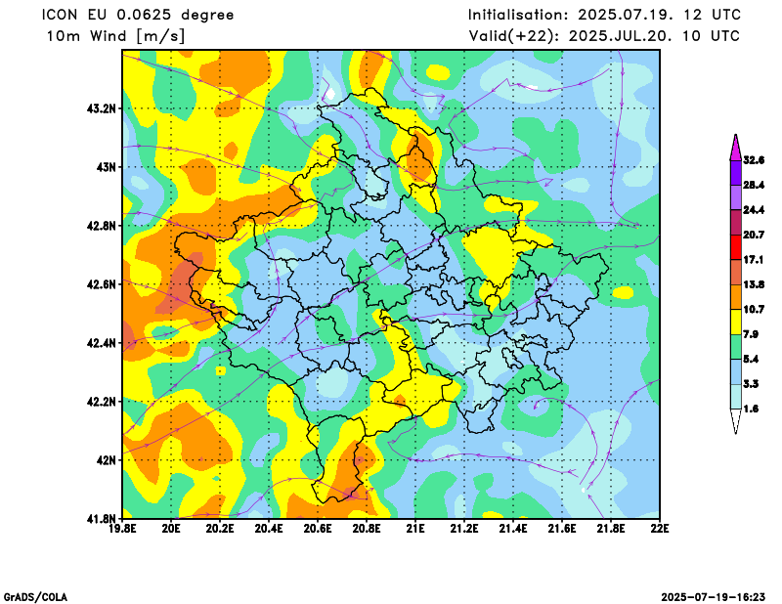Screen dimensions: 782x604
Task: Click the 21.6E longitude label
Action: click(x=562, y=528)
